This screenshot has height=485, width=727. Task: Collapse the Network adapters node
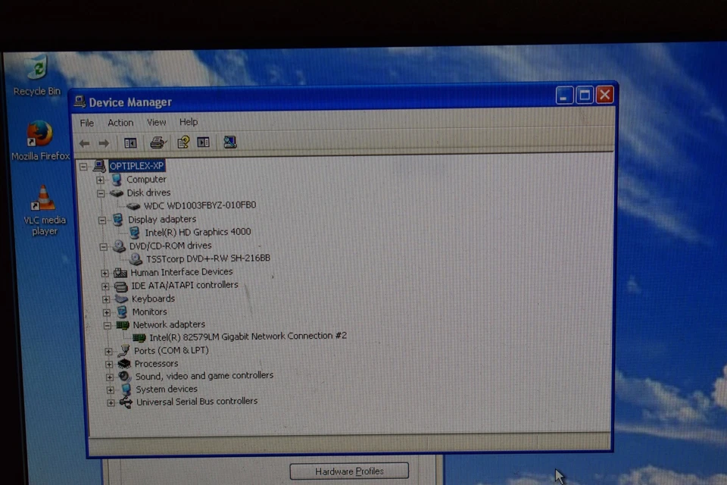(x=107, y=324)
